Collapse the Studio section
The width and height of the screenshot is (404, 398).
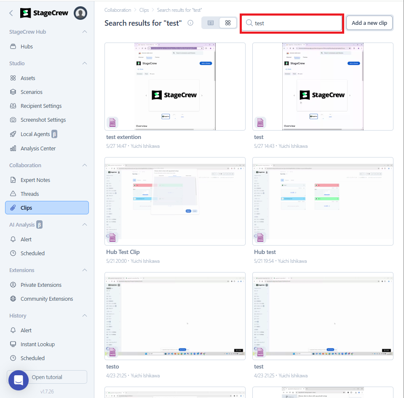pos(84,64)
